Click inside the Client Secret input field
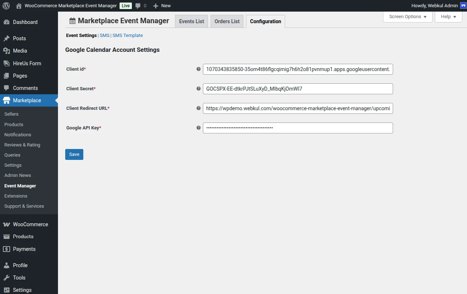This screenshot has height=294, width=467. tap(298, 89)
